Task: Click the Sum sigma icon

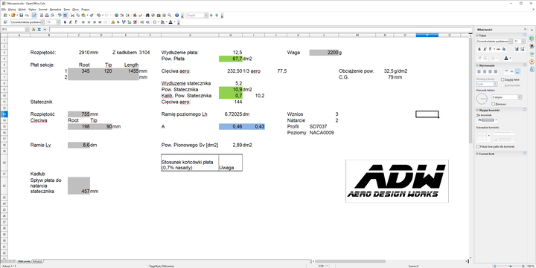Action: [39, 30]
